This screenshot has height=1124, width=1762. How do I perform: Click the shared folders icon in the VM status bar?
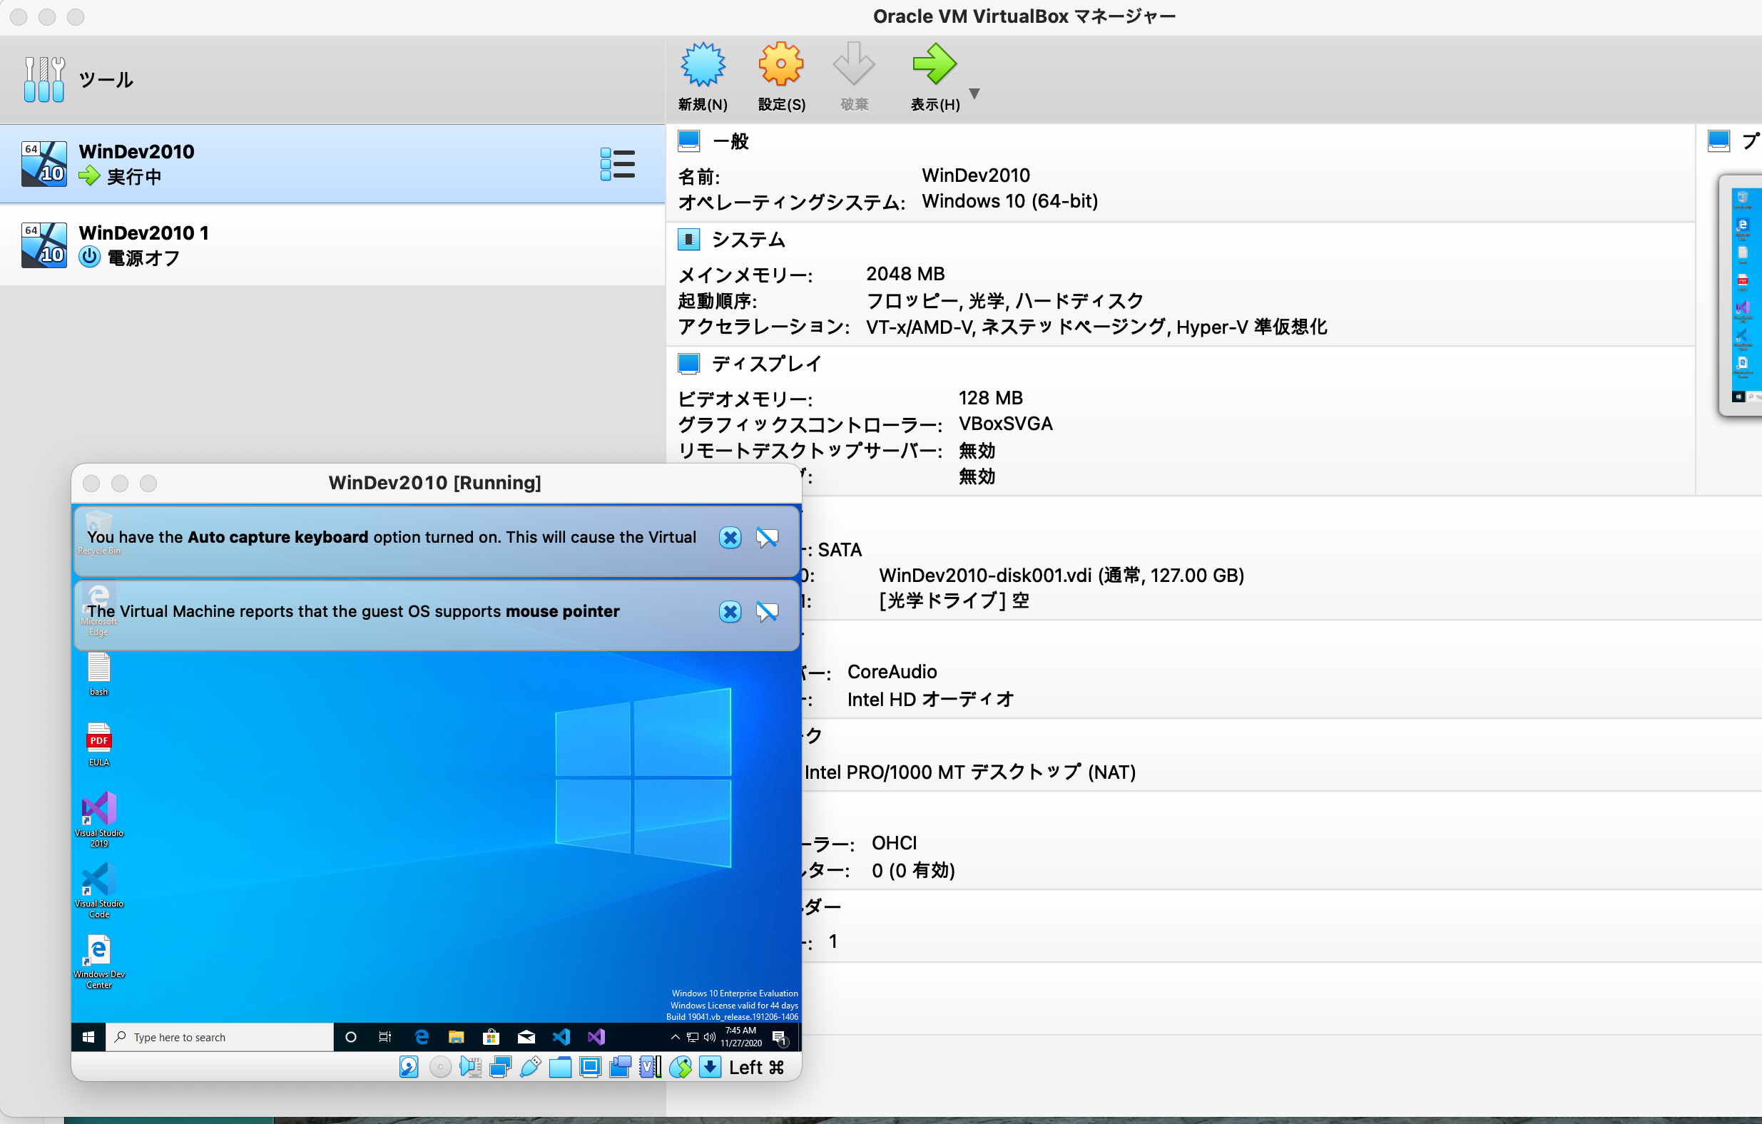[561, 1067]
